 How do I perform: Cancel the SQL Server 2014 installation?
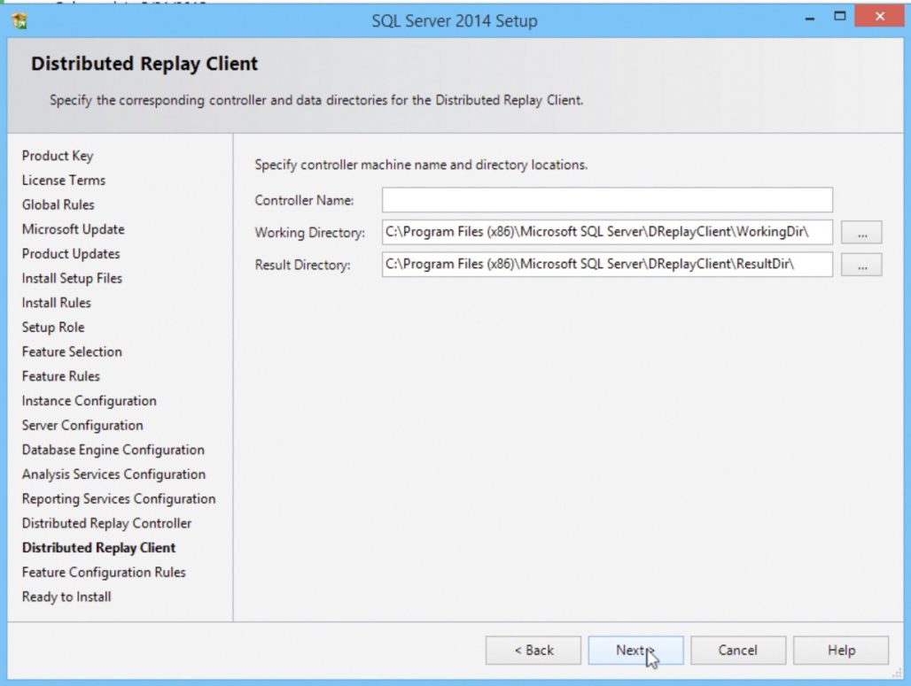click(737, 650)
